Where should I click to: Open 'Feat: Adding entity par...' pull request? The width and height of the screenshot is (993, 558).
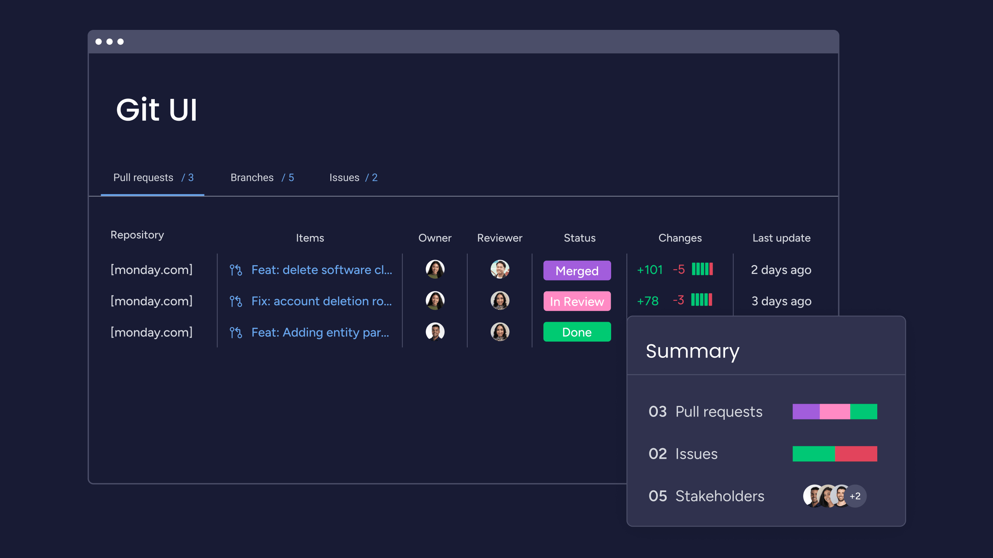[x=320, y=332]
